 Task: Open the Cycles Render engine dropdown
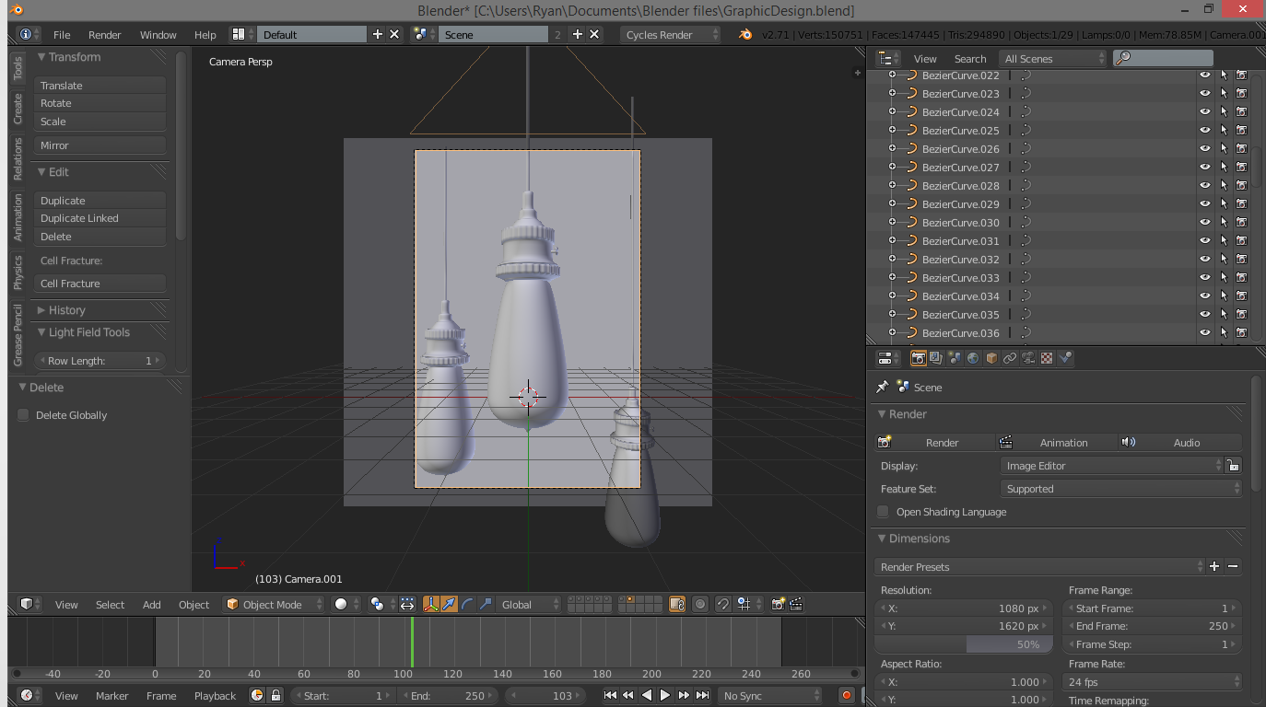pyautogui.click(x=671, y=34)
